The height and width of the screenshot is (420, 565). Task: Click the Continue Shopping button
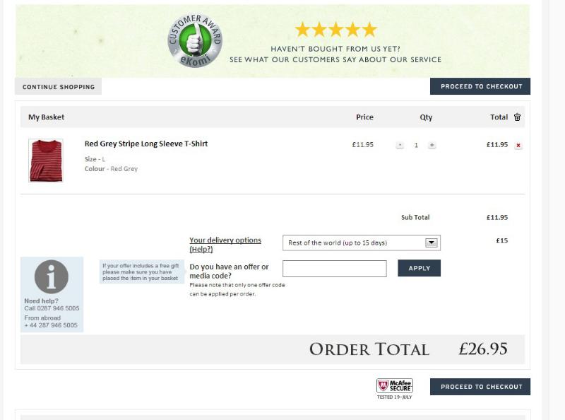(59, 87)
